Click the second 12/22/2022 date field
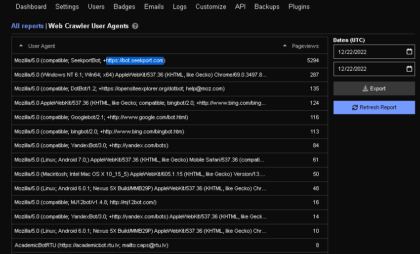This screenshot has height=254, width=420. coord(374,69)
